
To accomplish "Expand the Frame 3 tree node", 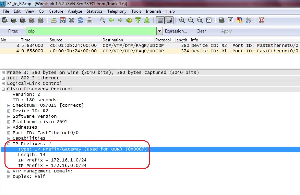I will 3,73.
